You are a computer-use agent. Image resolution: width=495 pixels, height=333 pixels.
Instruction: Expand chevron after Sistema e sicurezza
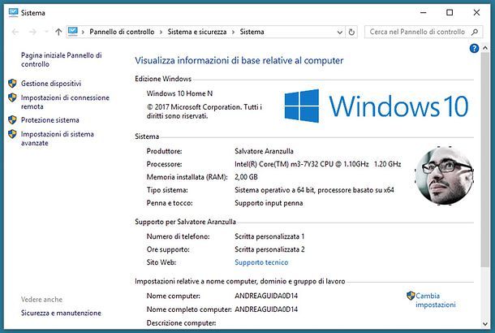233,32
